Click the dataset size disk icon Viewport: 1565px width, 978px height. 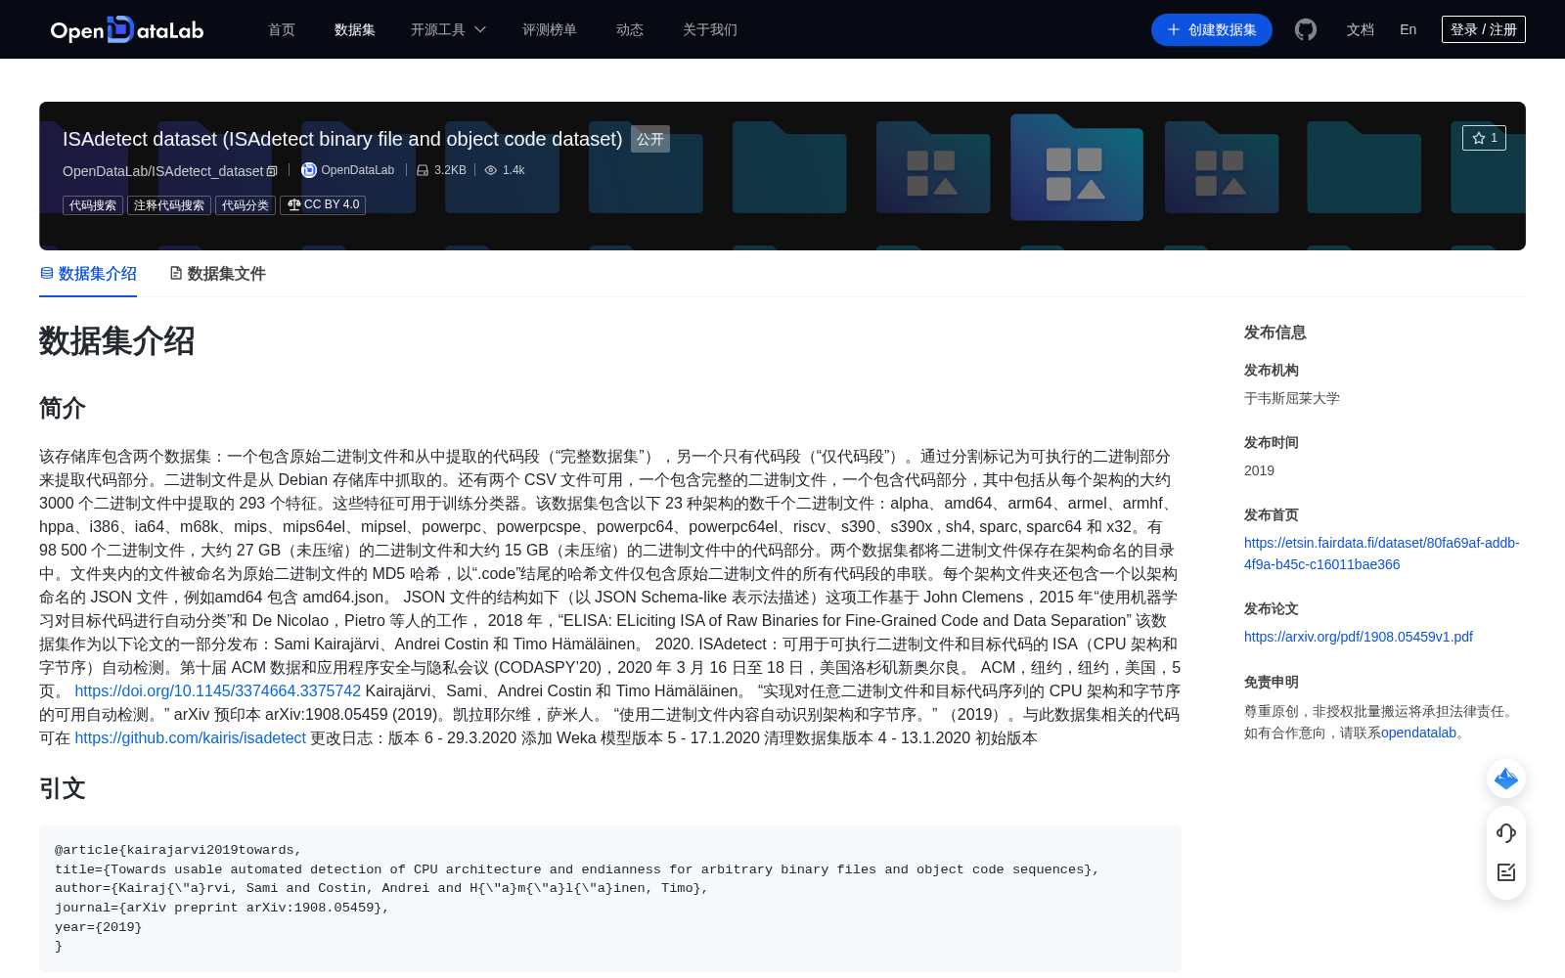pos(423,170)
